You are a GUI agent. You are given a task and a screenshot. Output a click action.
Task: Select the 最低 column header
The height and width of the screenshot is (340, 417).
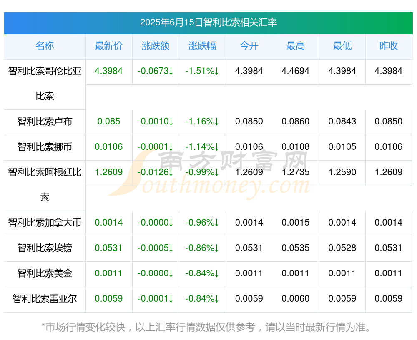point(342,46)
